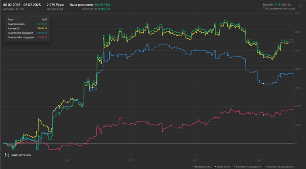The height and width of the screenshot is (169, 306).
Task: Click the white marker on the red non-showdown line
Action: click(x=264, y=115)
